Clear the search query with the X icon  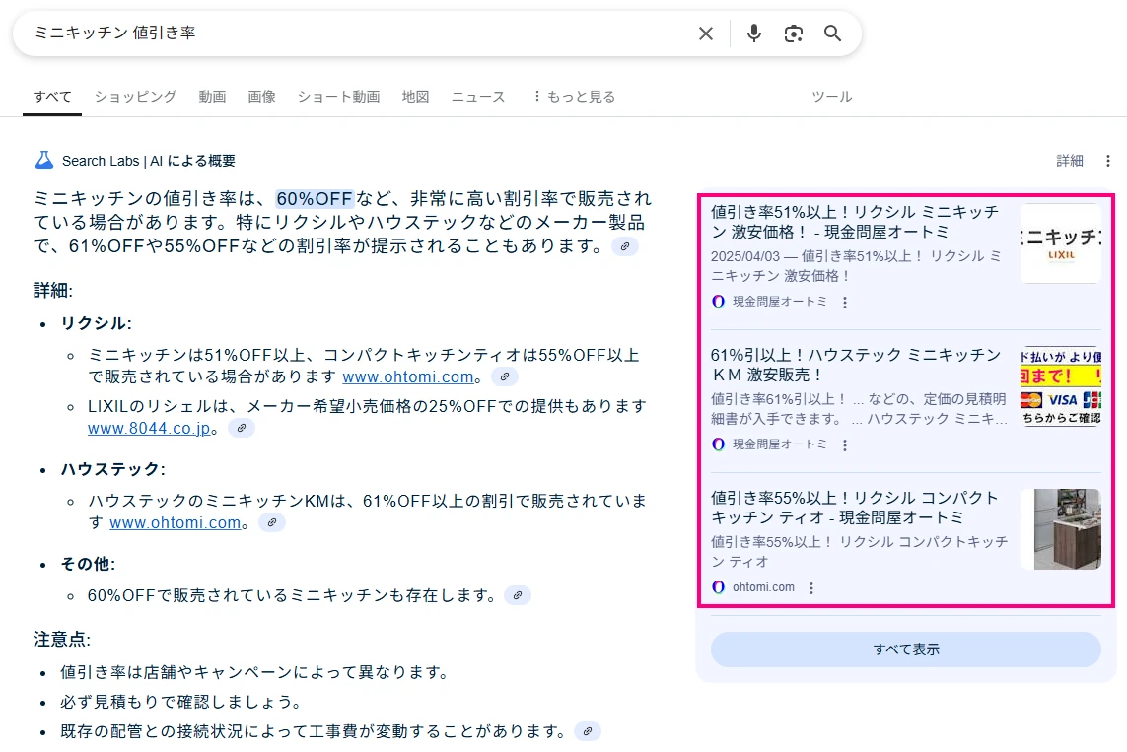706,34
